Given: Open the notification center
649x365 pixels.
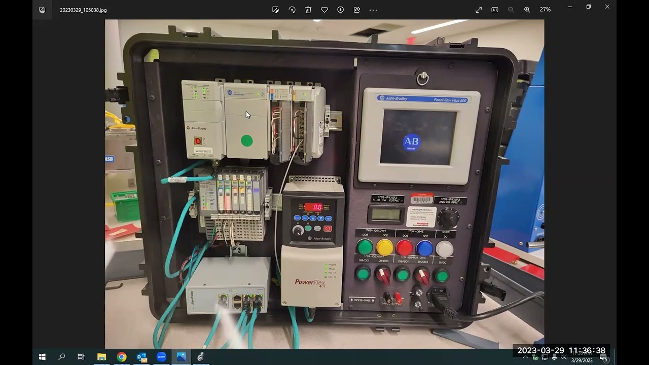Looking at the screenshot, I should click(604, 358).
